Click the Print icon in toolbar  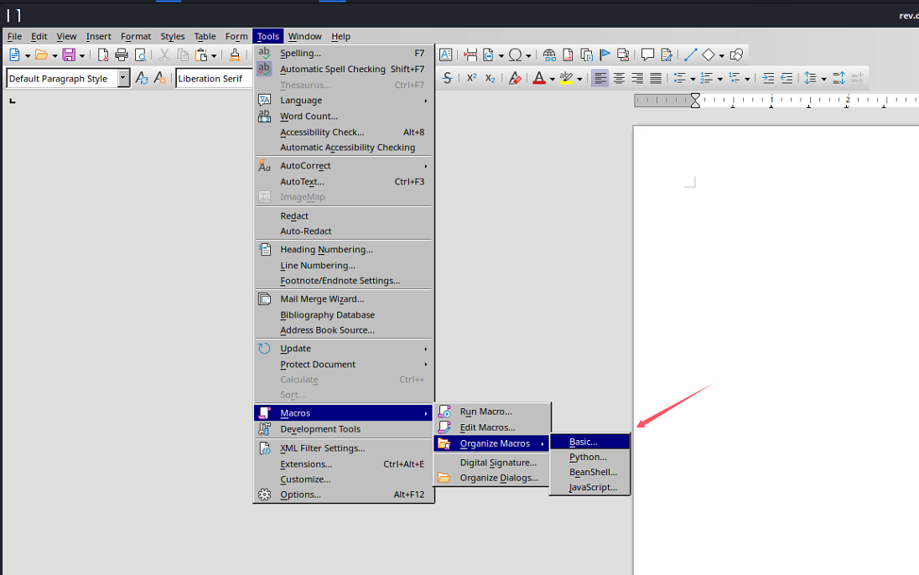point(122,55)
